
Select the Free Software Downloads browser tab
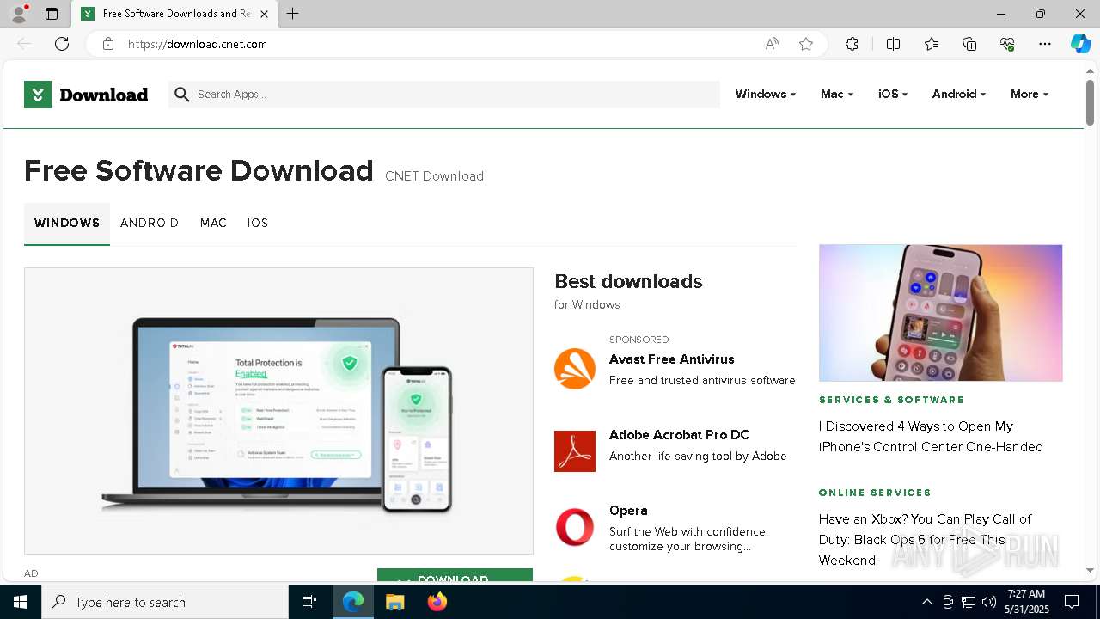coord(175,14)
